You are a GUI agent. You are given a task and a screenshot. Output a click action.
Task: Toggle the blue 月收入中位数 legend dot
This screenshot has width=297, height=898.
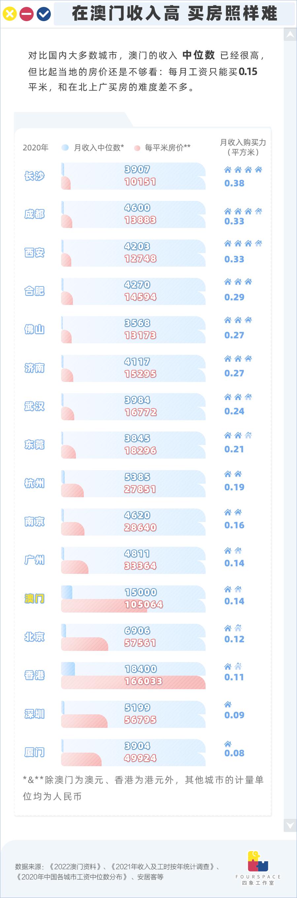[x=65, y=148]
